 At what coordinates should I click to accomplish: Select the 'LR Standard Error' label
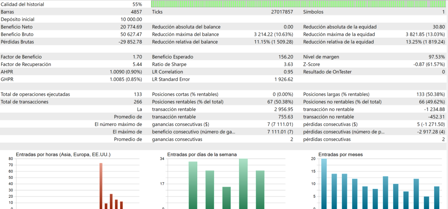point(171,79)
